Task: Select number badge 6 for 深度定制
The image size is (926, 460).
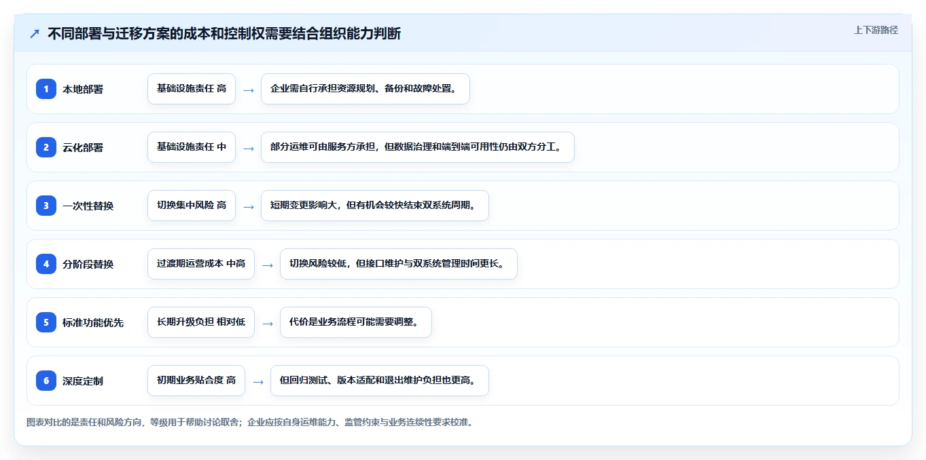Action: click(x=46, y=381)
